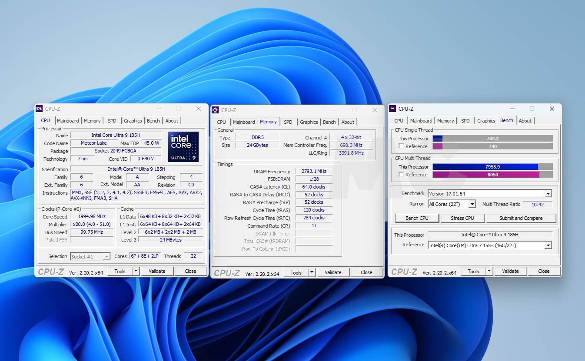This screenshot has height=361, width=585.
Task: Enable the Reference checkbox under CPU Single Thread
Action: click(x=401, y=146)
